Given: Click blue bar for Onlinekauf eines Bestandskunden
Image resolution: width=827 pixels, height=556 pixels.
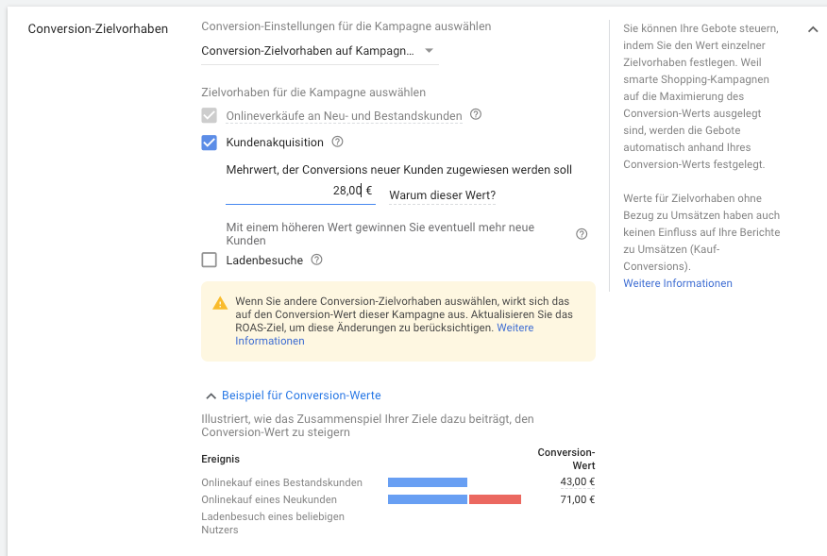Looking at the screenshot, I should pyautogui.click(x=427, y=482).
